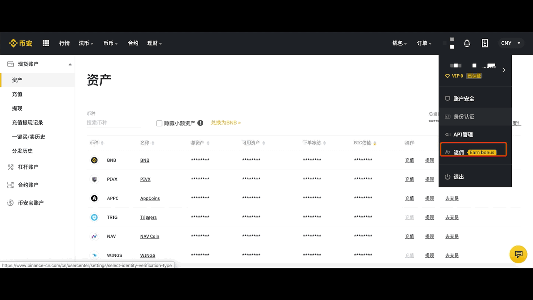
Task: Open the notifications bell
Action: pos(467,43)
